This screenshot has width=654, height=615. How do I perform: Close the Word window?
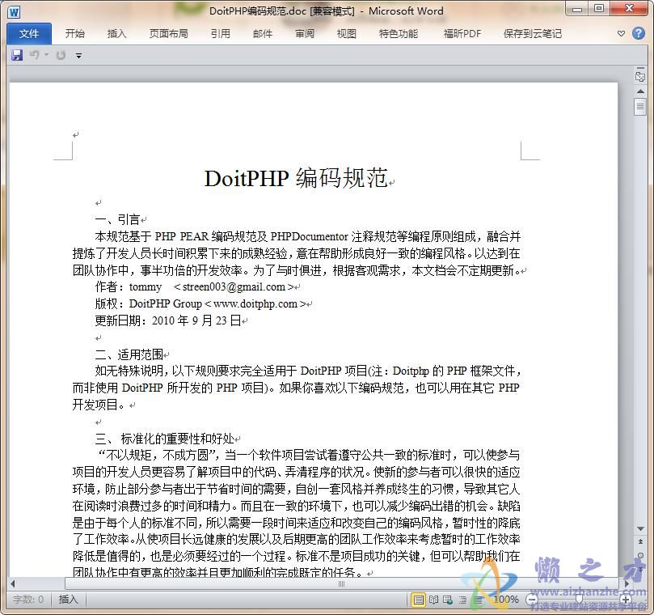tap(630, 8)
